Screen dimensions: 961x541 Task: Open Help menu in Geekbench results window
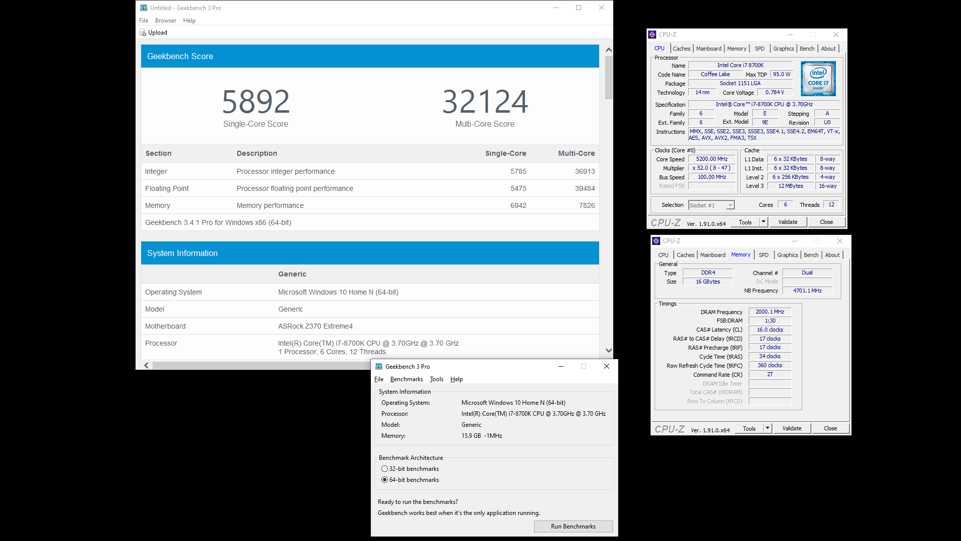click(x=189, y=21)
